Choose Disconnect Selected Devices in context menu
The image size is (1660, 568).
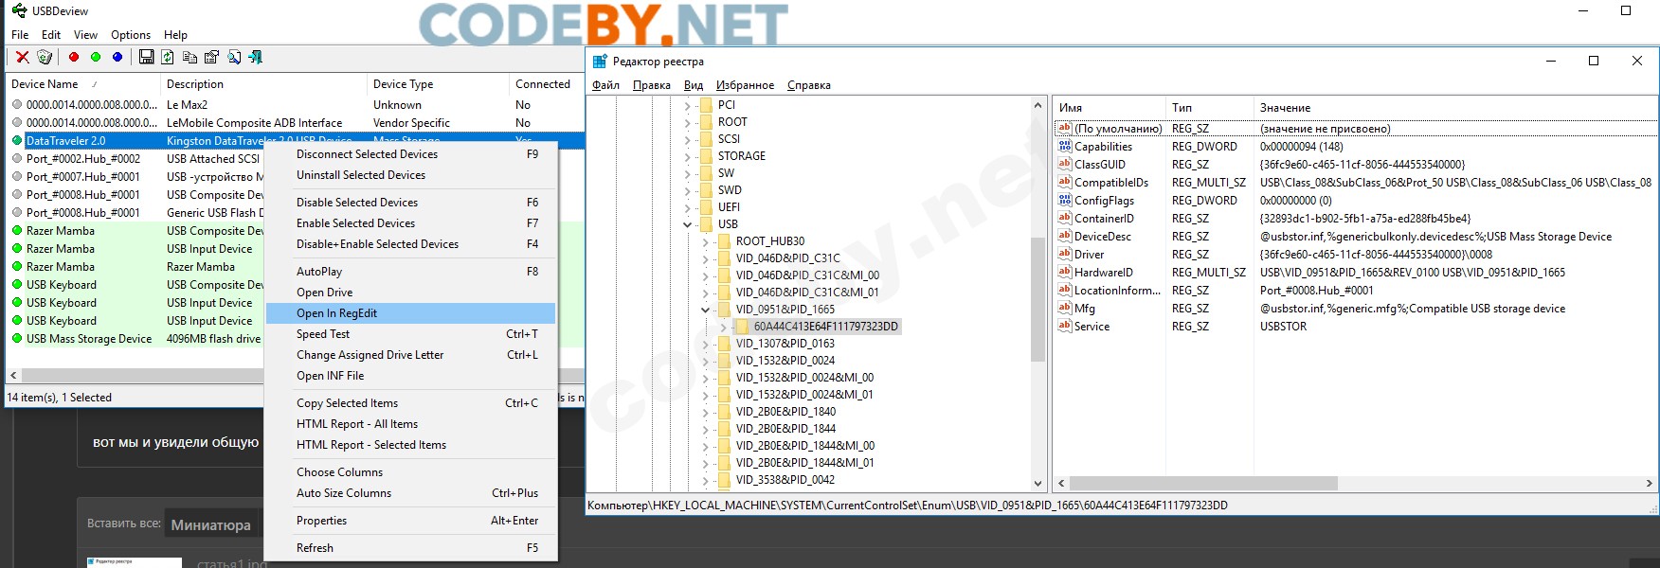point(410,154)
